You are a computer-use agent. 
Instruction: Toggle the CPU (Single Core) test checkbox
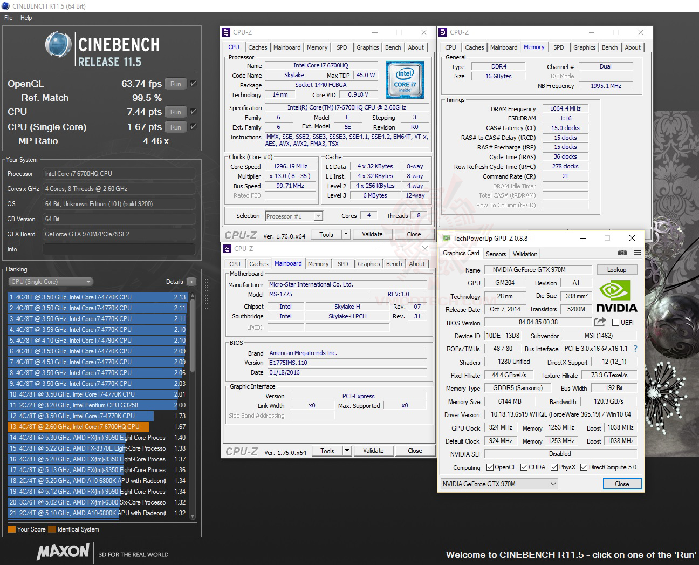click(x=193, y=127)
